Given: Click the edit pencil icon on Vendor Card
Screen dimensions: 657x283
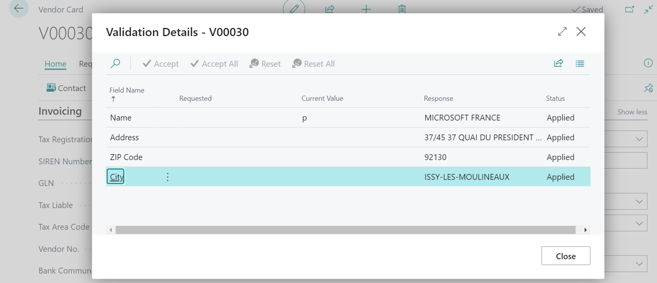Looking at the screenshot, I should (x=294, y=8).
